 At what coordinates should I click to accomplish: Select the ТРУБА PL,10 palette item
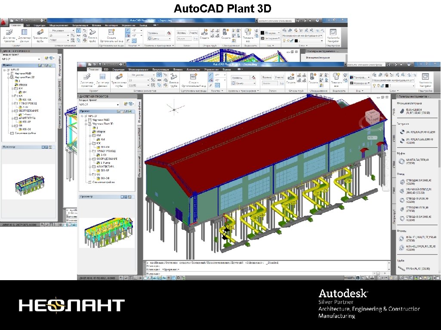coord(414,269)
